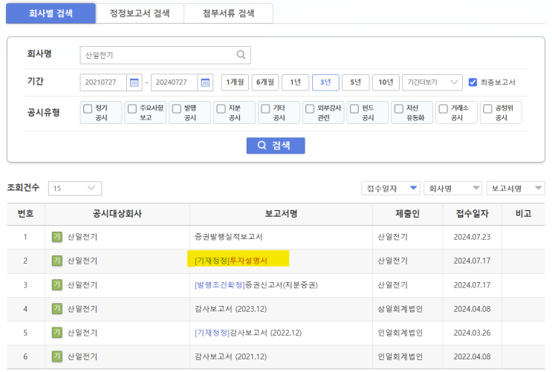The height and width of the screenshot is (372, 552).
Task: Toggle the 지분공시 checkbox
Action: click(221, 108)
